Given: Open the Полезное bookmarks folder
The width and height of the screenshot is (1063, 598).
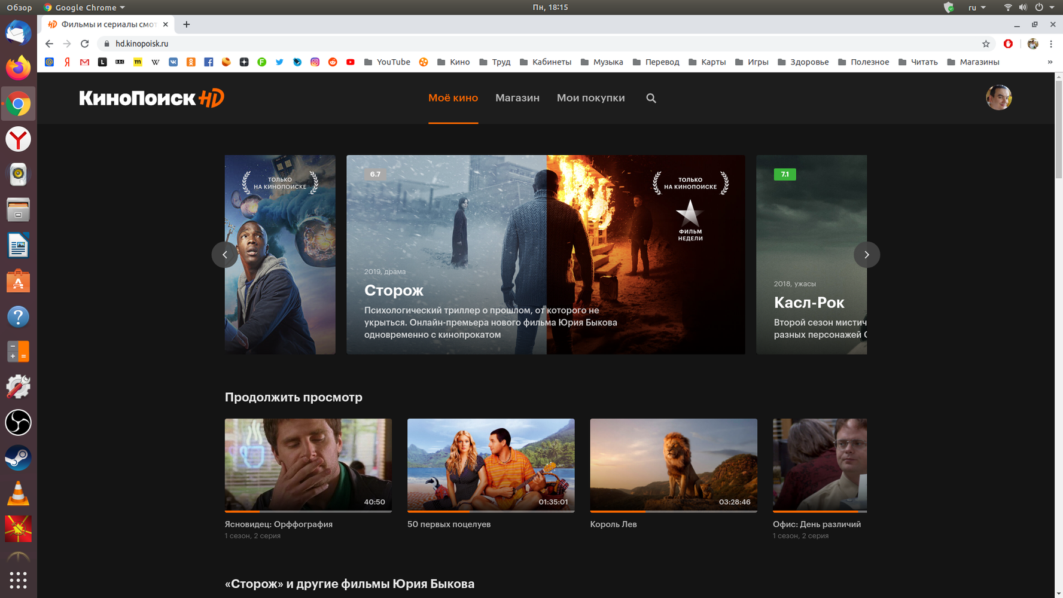Looking at the screenshot, I should click(x=864, y=62).
